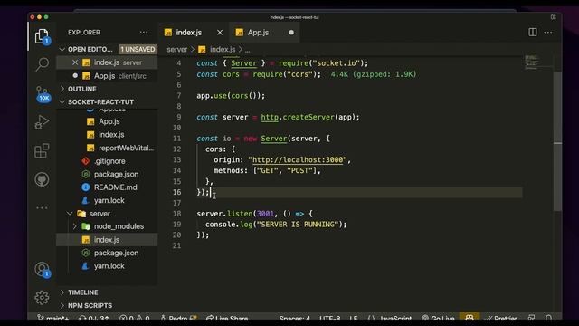Open the Search view icon
579x326 pixels.
pos(42,64)
